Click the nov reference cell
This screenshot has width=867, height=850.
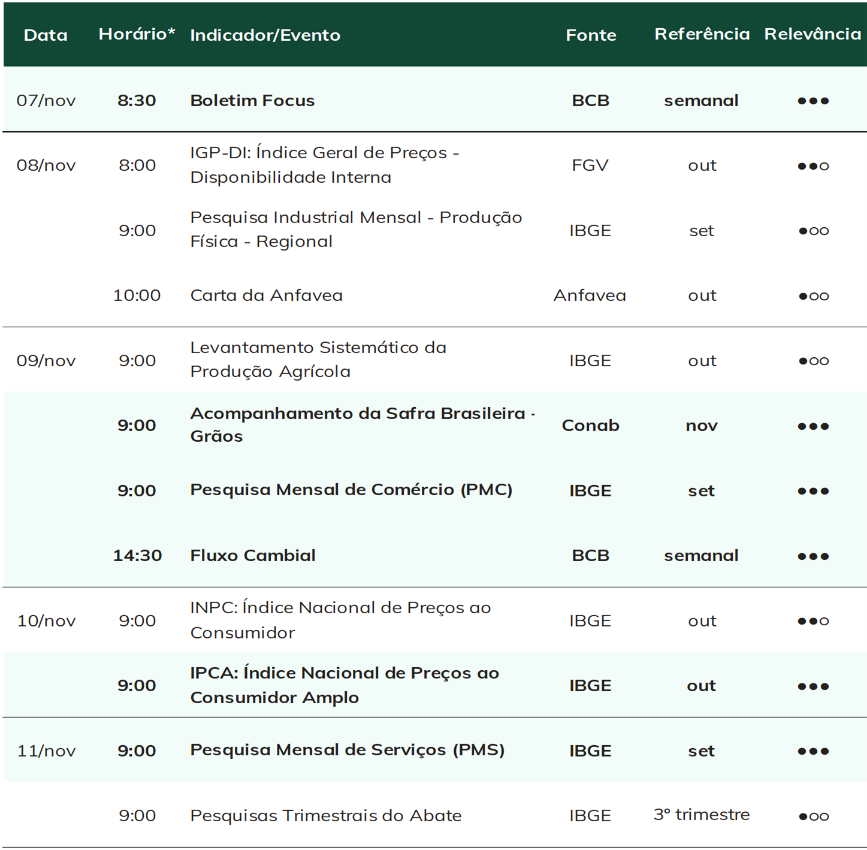click(702, 426)
